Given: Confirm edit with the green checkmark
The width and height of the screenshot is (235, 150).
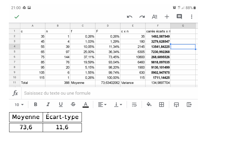Looking at the screenshot, I should click(17, 17).
